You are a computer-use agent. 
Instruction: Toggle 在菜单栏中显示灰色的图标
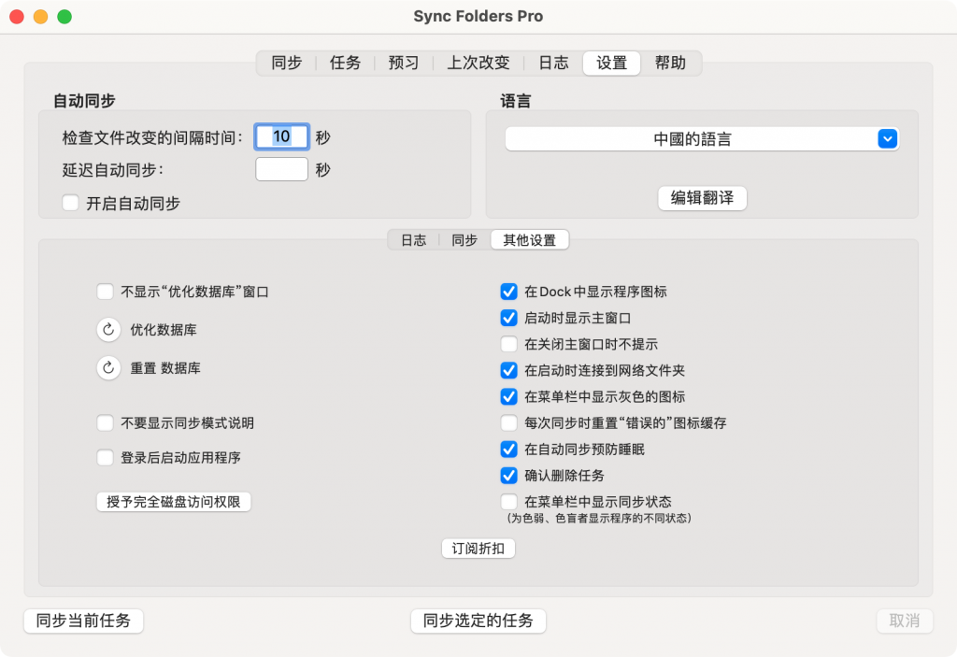coord(508,396)
